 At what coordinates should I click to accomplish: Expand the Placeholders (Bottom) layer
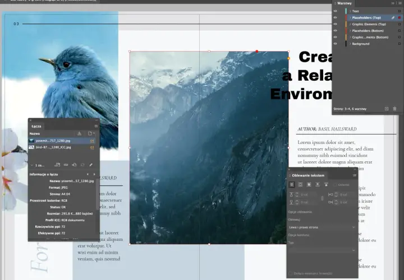[350, 31]
